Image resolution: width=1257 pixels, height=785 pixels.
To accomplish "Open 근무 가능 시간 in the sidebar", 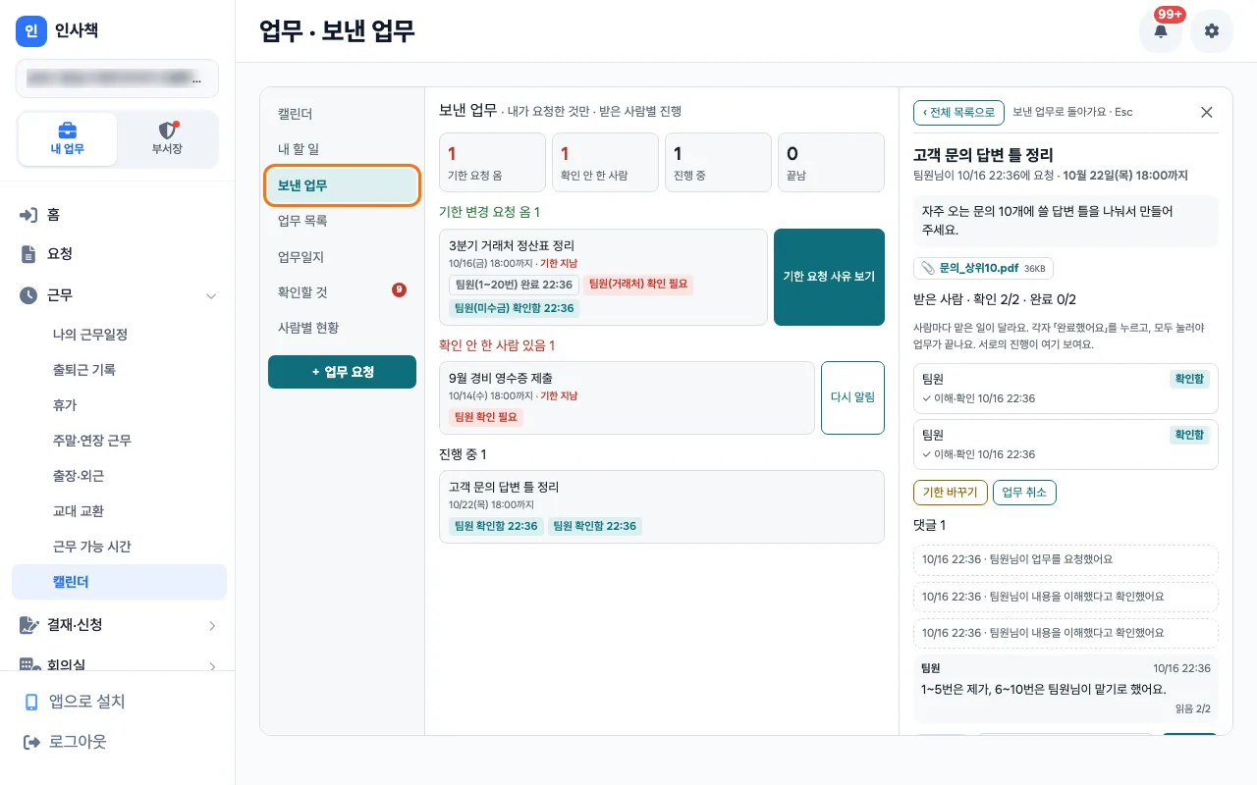I will [119, 547].
